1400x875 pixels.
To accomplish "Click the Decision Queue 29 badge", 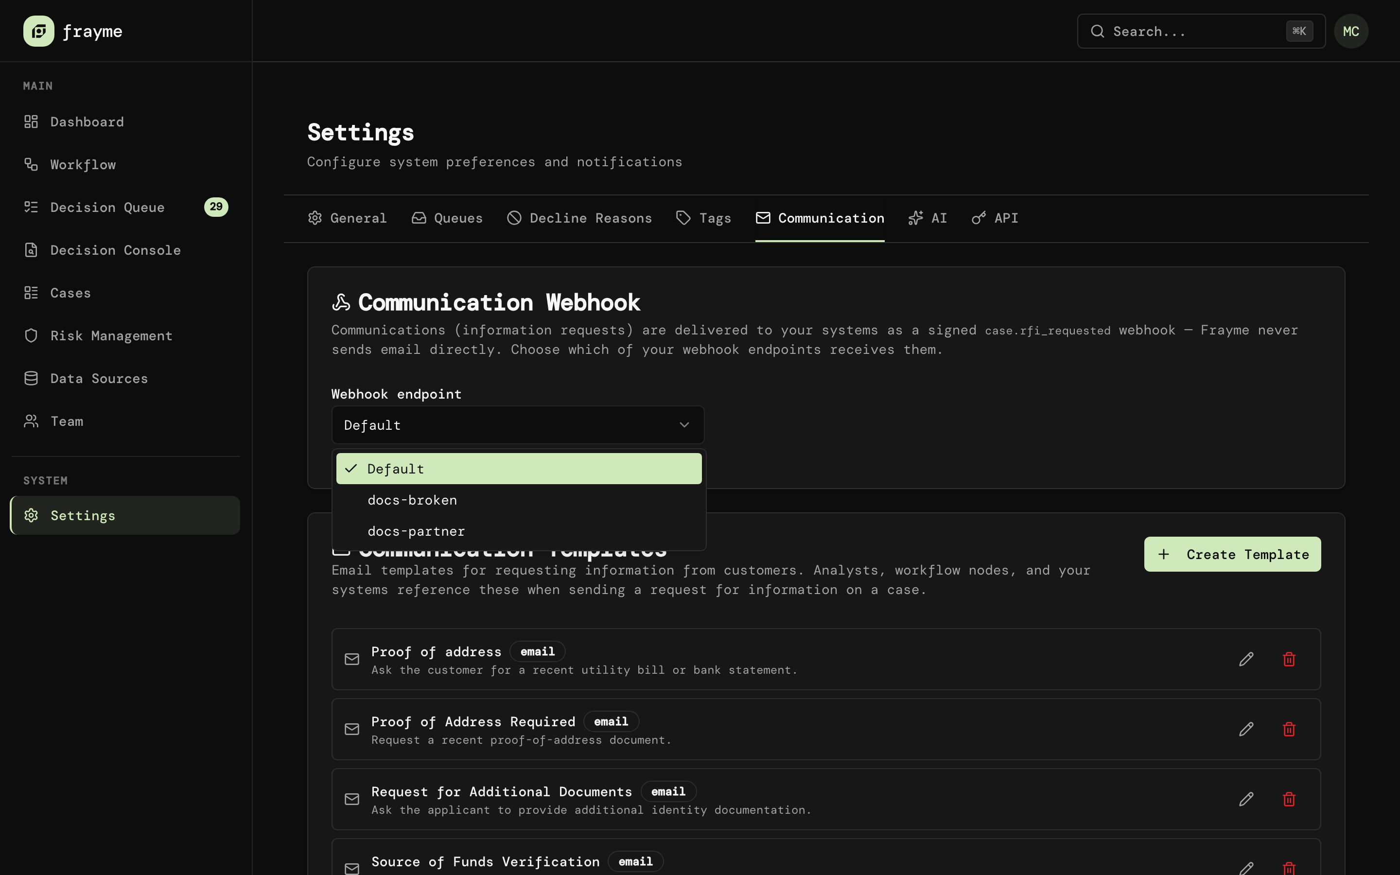I will point(216,207).
